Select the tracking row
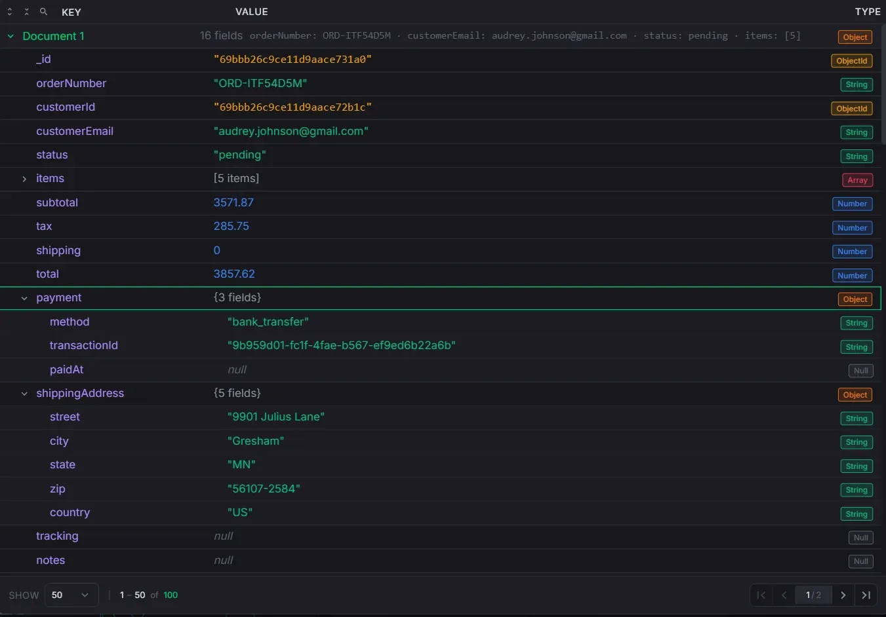Viewport: 886px width, 617px height. [57, 536]
